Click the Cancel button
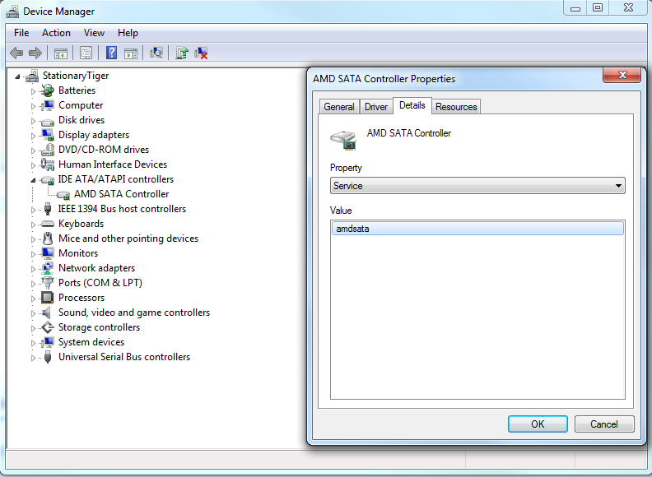 coord(604,424)
